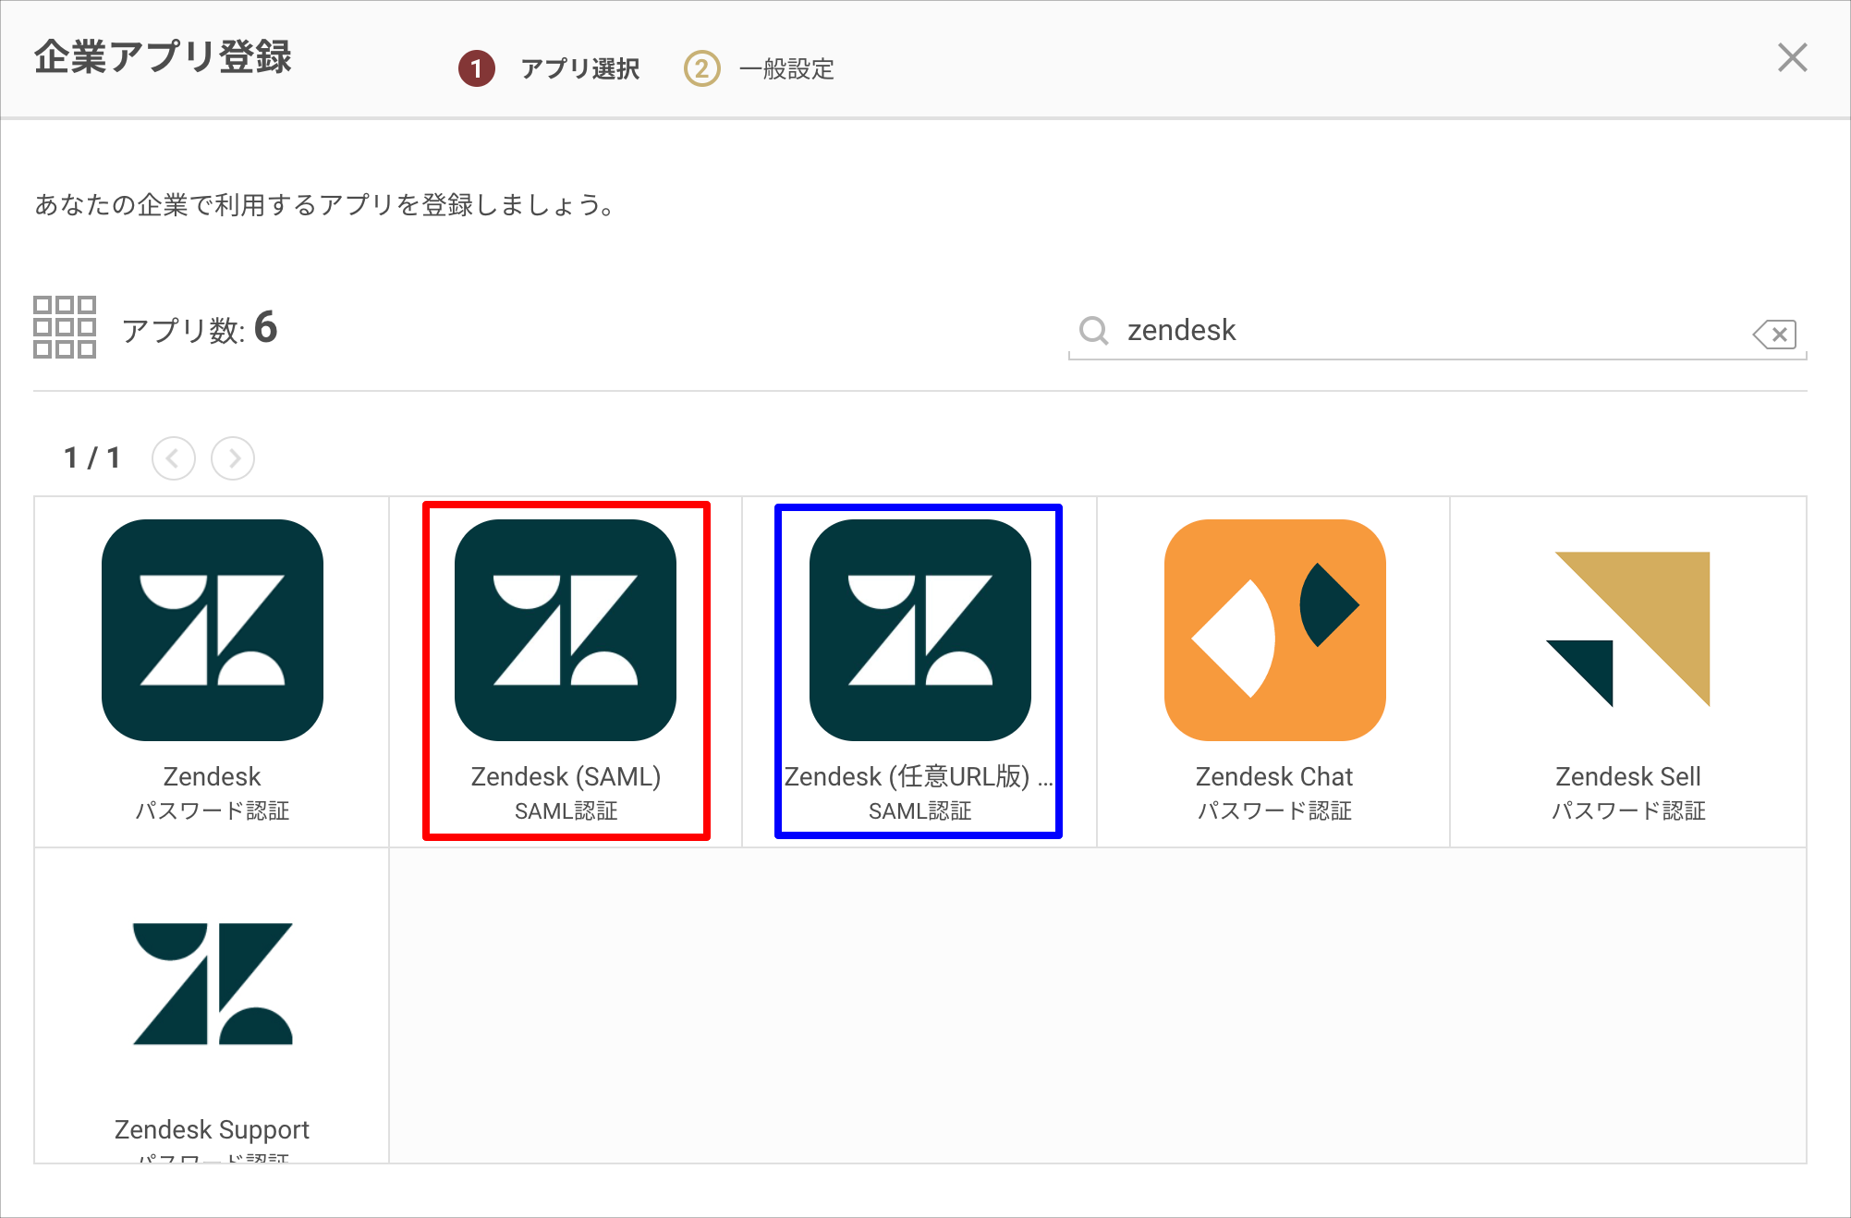Click the magnifier search icon

click(x=1094, y=330)
